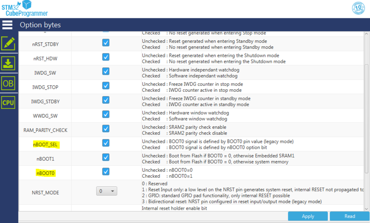The height and width of the screenshot is (223, 370).
Task: Click 'otherwise Embedded SRAM1' description line
Action: pyautogui.click(x=232, y=156)
